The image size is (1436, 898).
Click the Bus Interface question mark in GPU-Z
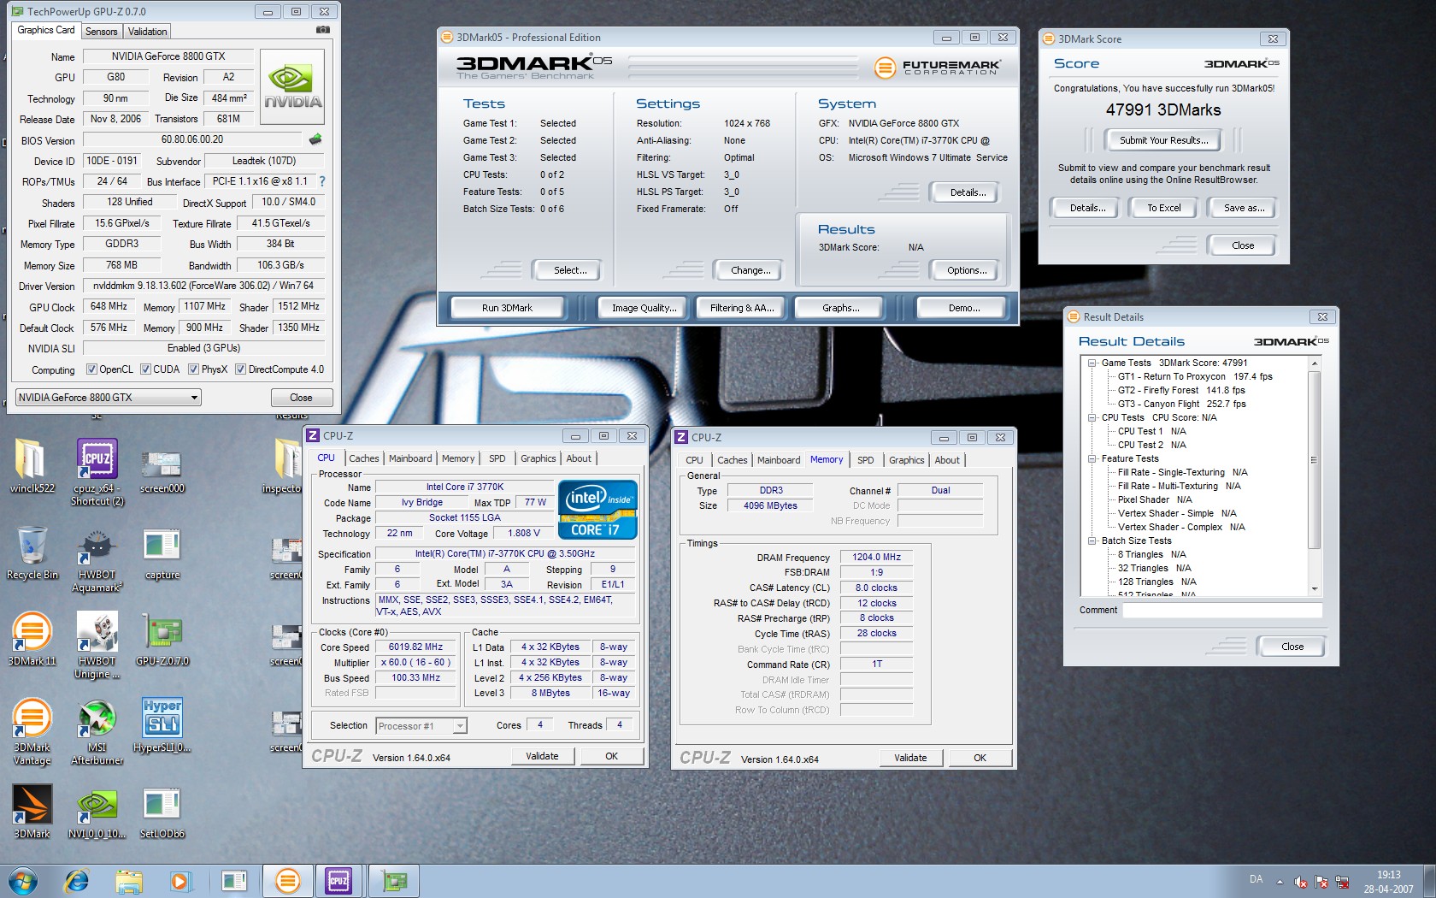[x=321, y=181]
